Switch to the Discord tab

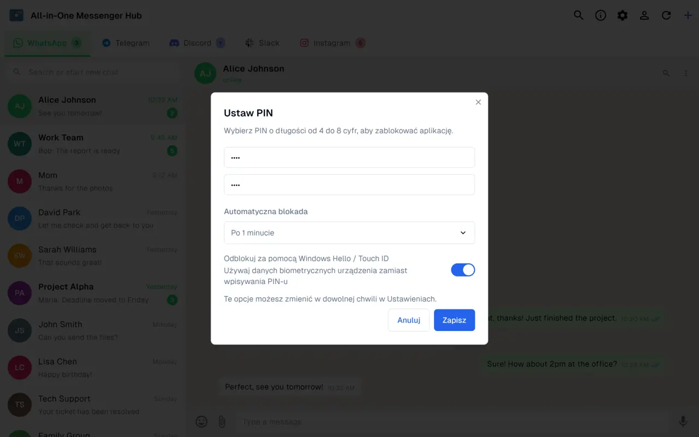click(197, 43)
